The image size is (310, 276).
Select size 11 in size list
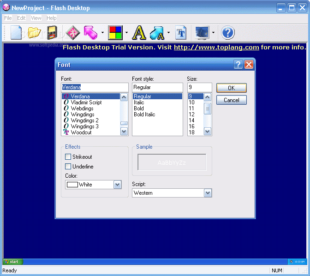[196, 108]
